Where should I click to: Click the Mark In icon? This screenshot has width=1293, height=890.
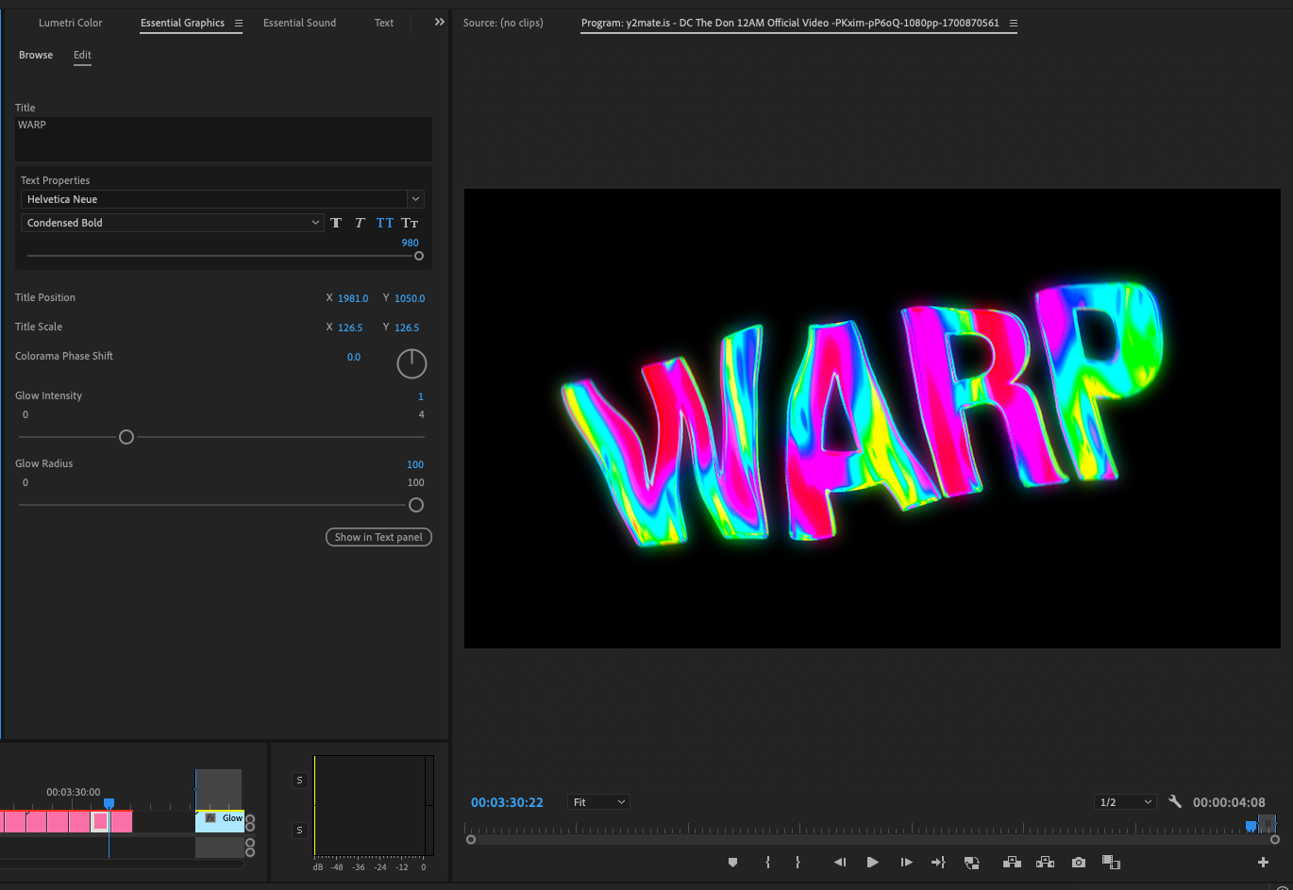[x=767, y=862]
